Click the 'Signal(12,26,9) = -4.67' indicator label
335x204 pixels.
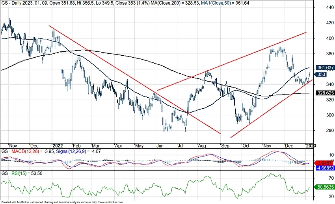click(x=78, y=151)
